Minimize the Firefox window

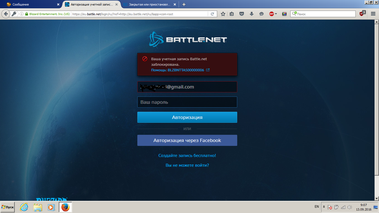click(366, 2)
